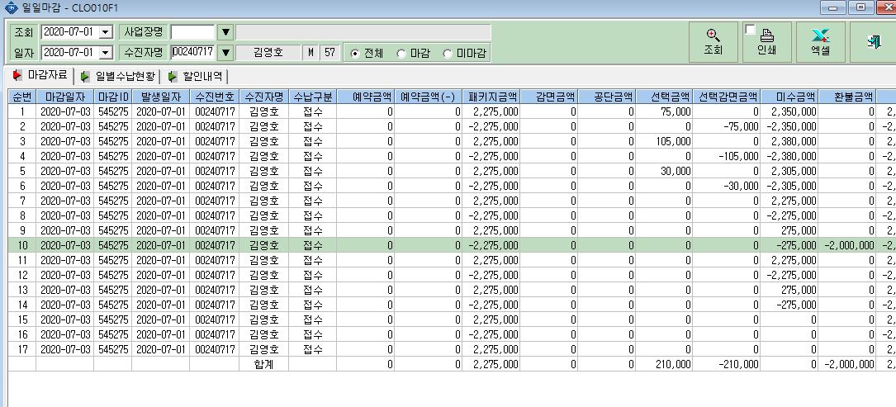This screenshot has height=407, width=896.
Task: Open the 일자 end date dropdown
Action: [x=106, y=53]
